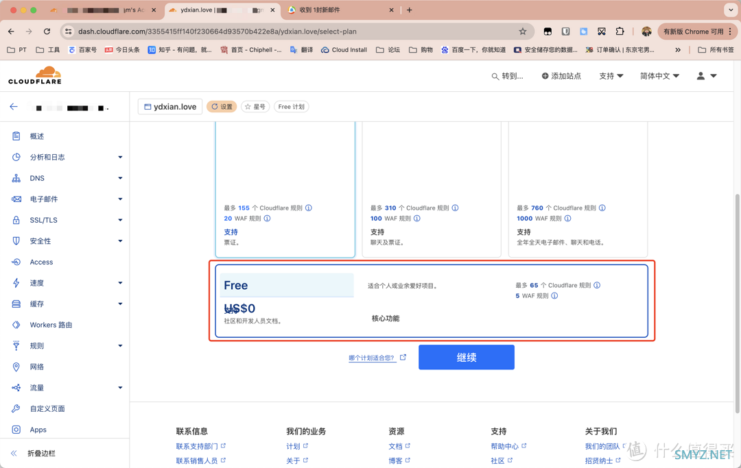Click the 缓存 cache storage icon
The width and height of the screenshot is (741, 468).
coord(16,304)
